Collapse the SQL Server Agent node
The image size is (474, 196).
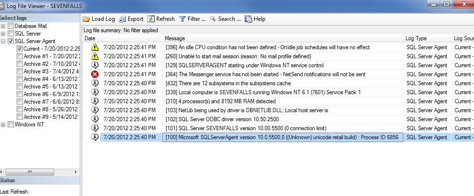tap(4, 41)
